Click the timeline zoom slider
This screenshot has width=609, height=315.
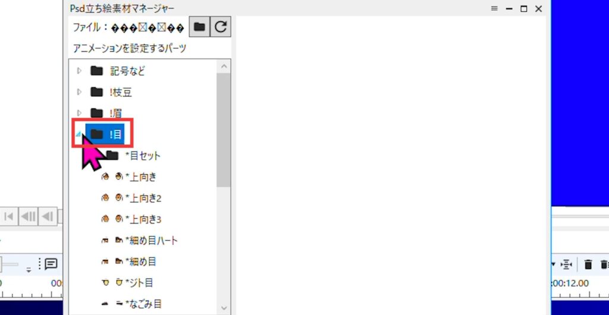(x=11, y=264)
